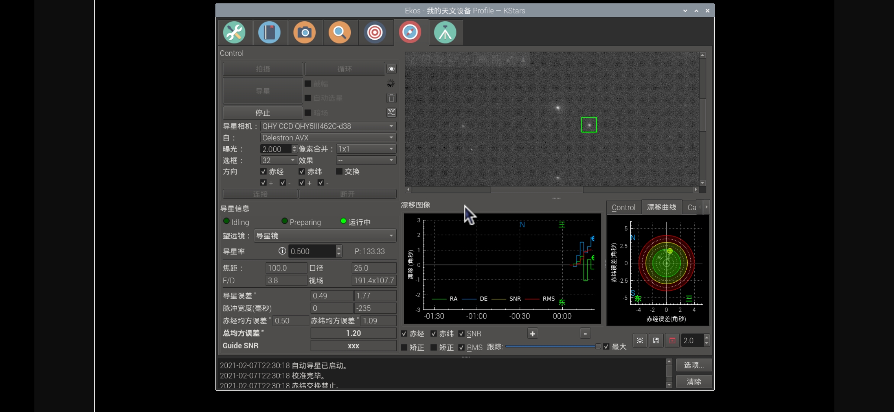Click the RA + direction checkbox

coord(263,183)
